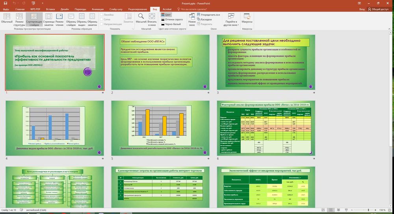Start slideshow from status bar icon
This screenshot has width=394, height=214.
346,210
